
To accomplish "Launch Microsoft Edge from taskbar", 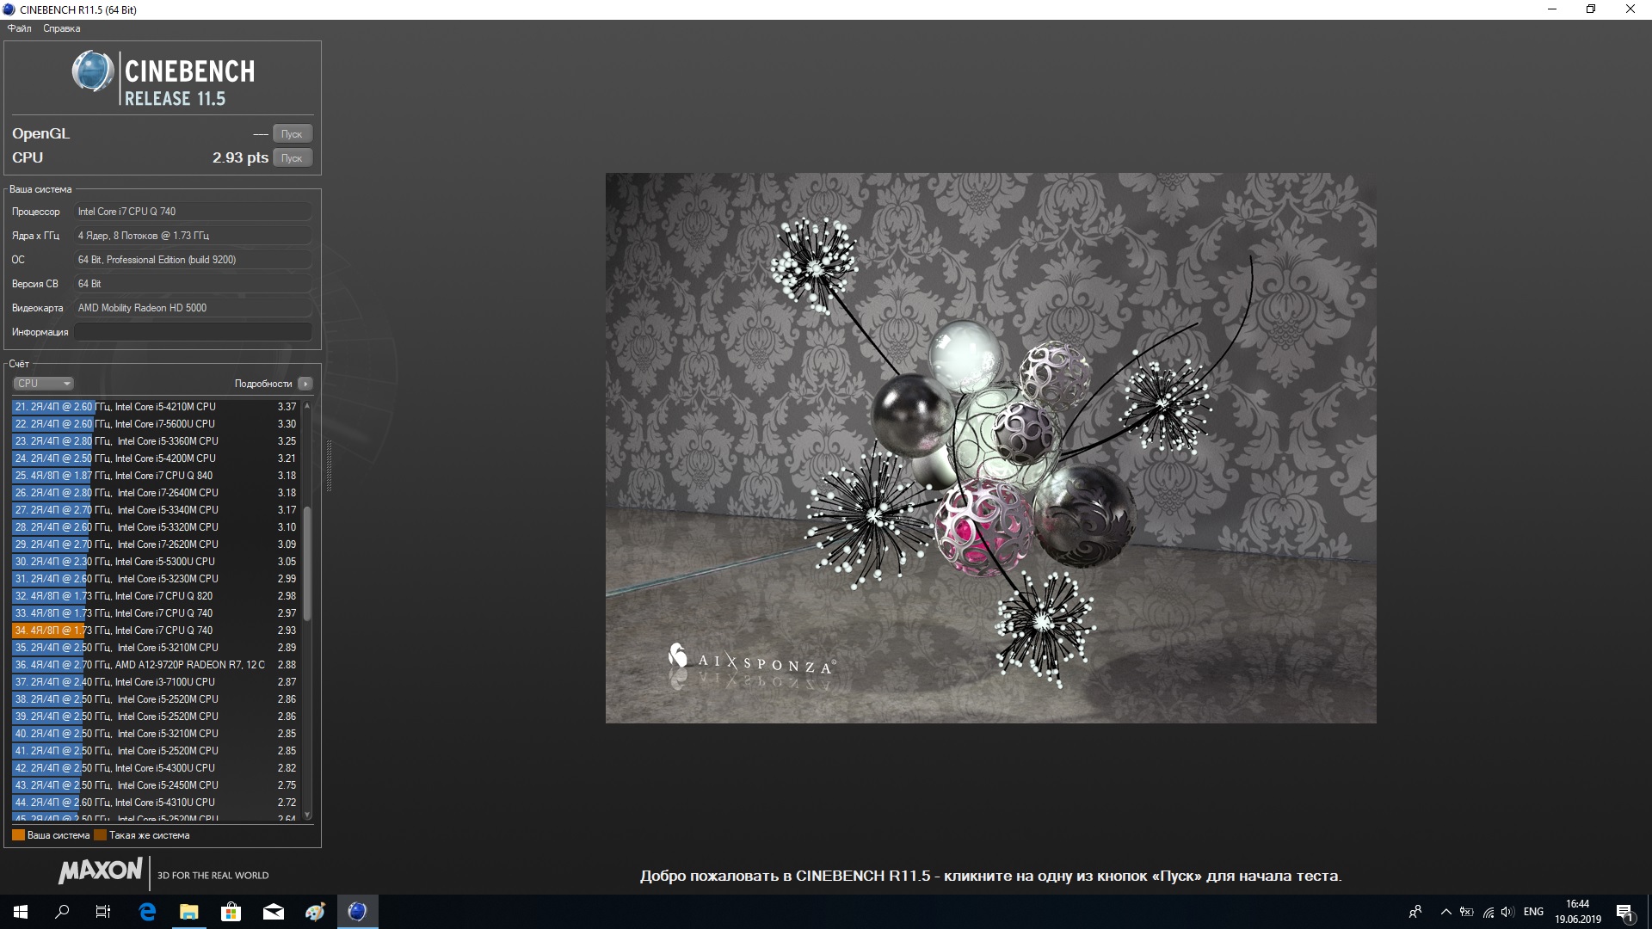I will coord(147,912).
